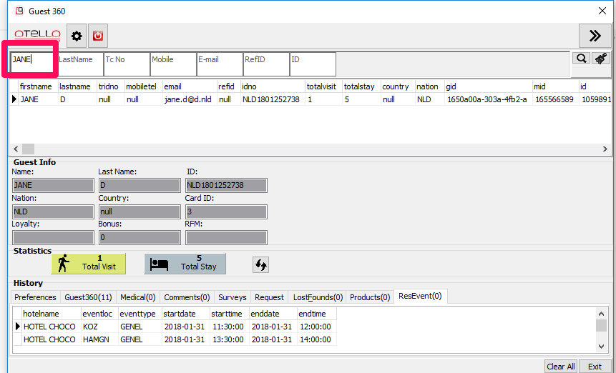Click the Tc No search field
The image size is (616, 373).
pyautogui.click(x=127, y=64)
